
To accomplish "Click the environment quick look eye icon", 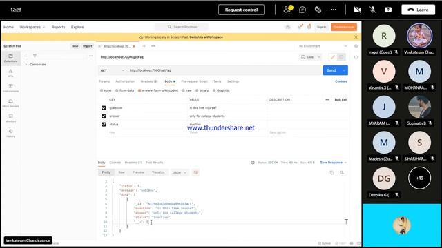I will (x=356, y=46).
